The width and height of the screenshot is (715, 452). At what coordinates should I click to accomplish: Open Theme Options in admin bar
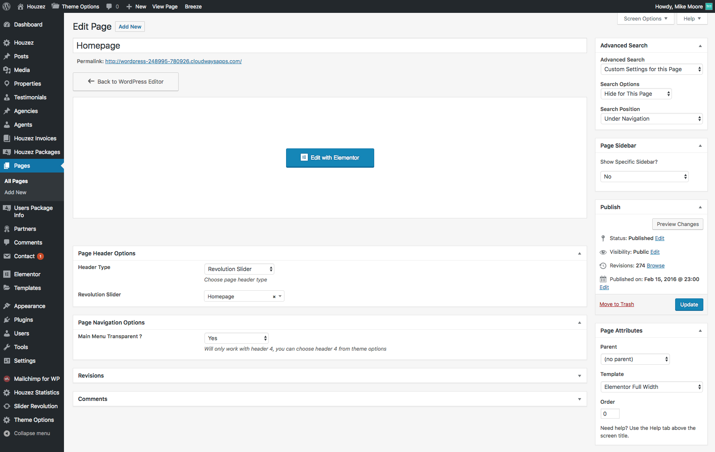pyautogui.click(x=76, y=6)
